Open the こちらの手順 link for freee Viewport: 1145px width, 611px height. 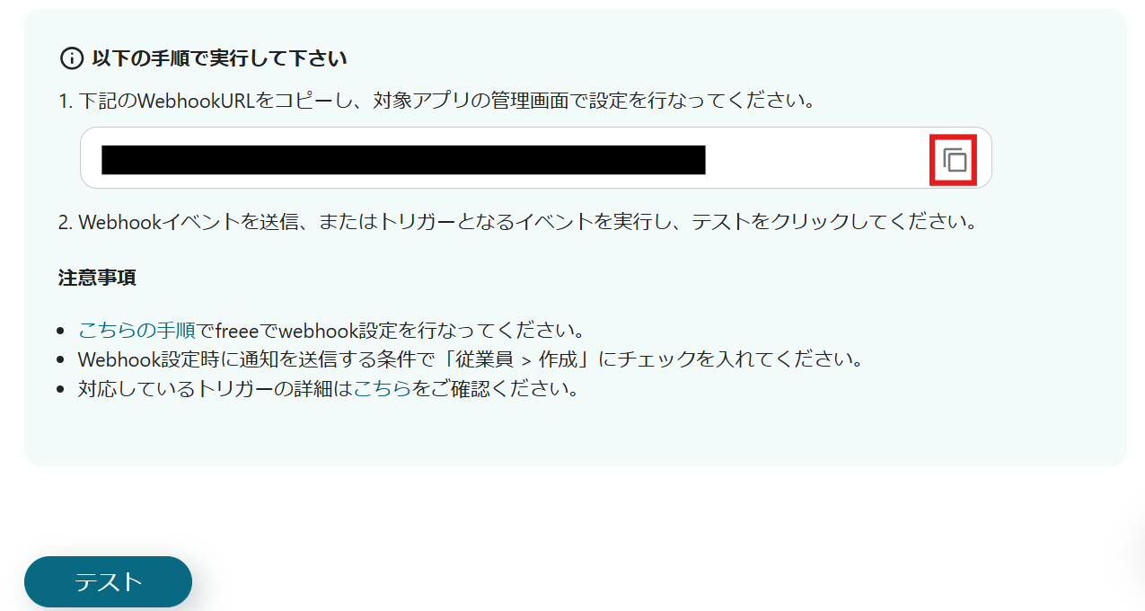(x=137, y=330)
